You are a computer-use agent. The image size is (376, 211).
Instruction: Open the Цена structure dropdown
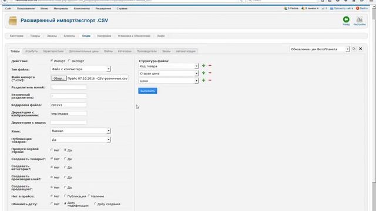click(x=169, y=81)
